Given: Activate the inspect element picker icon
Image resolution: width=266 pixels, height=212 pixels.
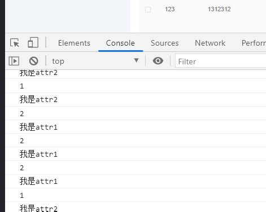Looking at the screenshot, I should point(15,43).
